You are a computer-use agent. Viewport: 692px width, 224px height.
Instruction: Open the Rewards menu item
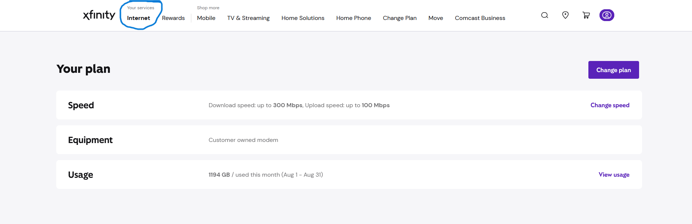coord(173,18)
